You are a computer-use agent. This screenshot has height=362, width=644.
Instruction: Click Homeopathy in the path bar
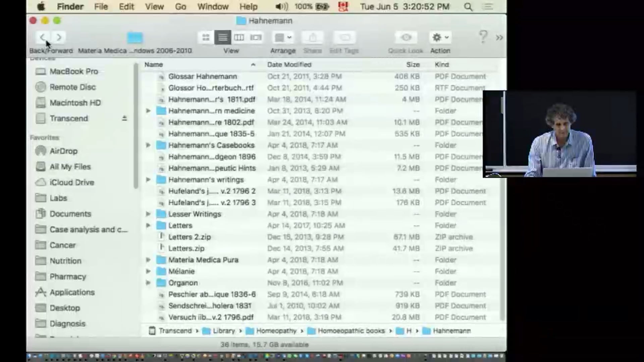(276, 331)
